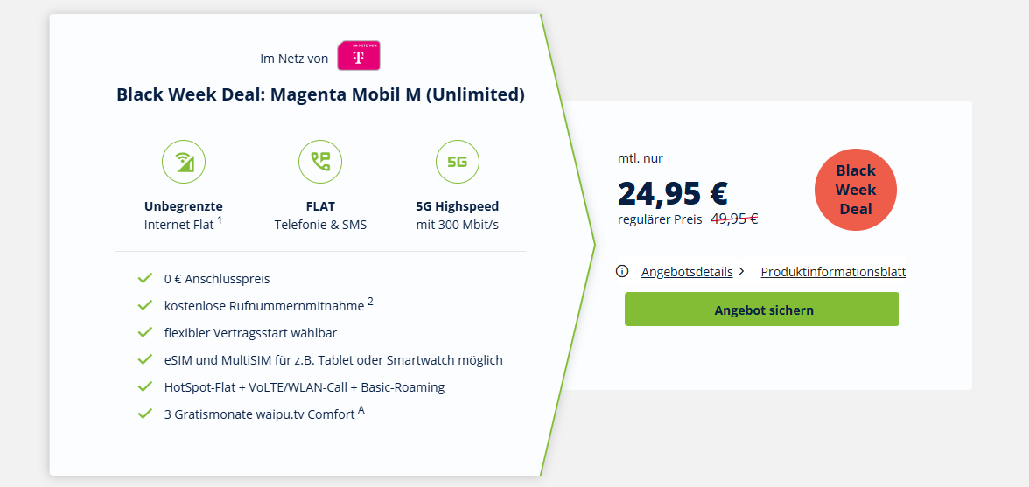The image size is (1029, 487).
Task: Click checkmark beside HotSpot-Flat feature line
Action: pos(145,387)
